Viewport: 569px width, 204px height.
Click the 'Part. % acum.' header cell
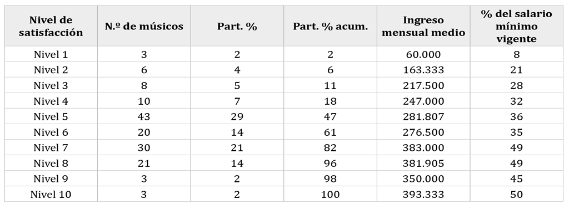pyautogui.click(x=330, y=26)
